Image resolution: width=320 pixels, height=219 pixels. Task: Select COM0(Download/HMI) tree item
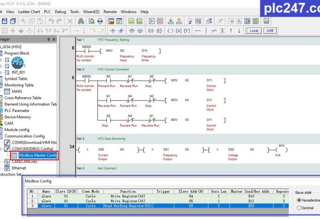click(x=34, y=142)
